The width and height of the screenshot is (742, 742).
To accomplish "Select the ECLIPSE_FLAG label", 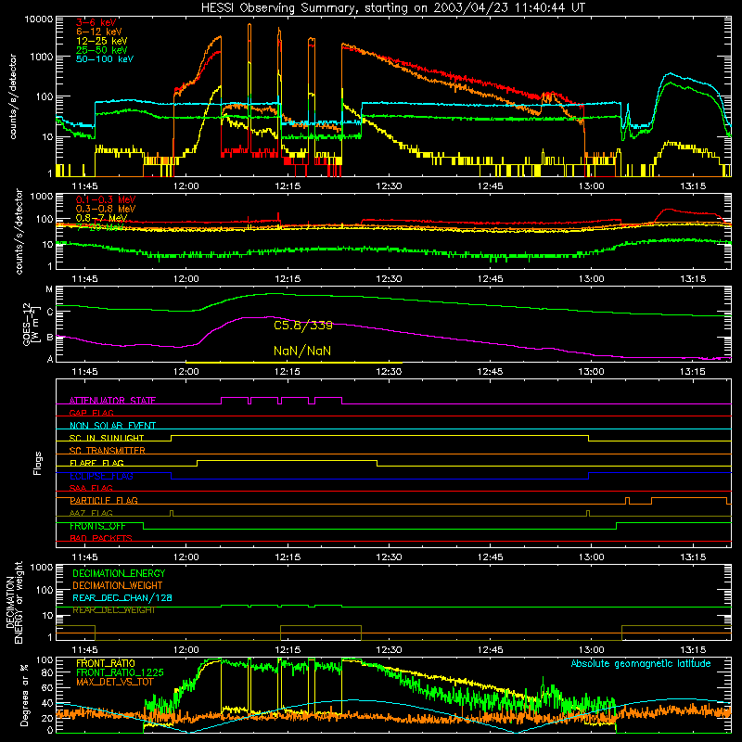I will point(101,476).
